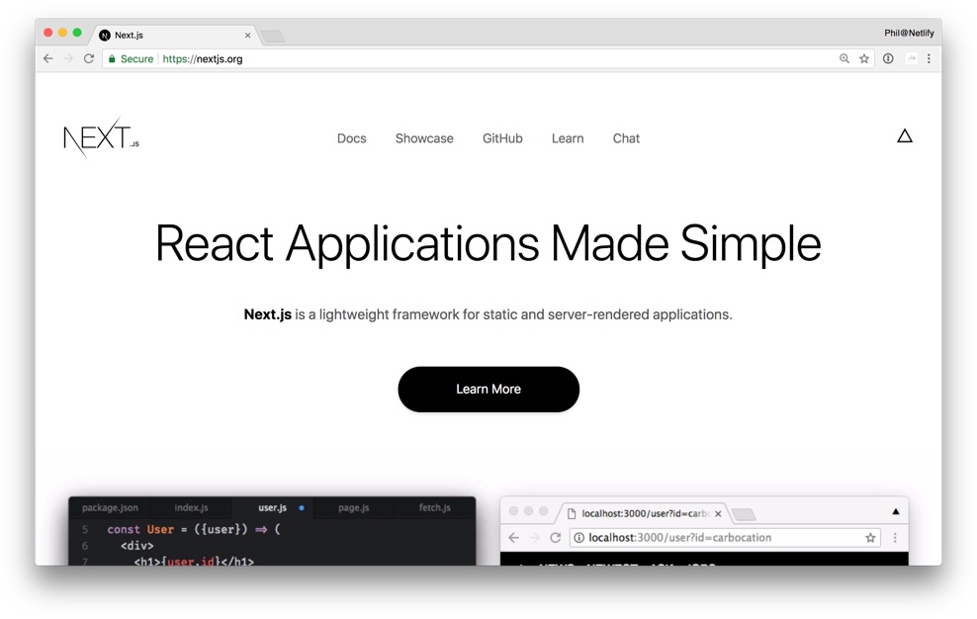Click the Next.js logo
This screenshot has width=977, height=619.
pos(99,137)
